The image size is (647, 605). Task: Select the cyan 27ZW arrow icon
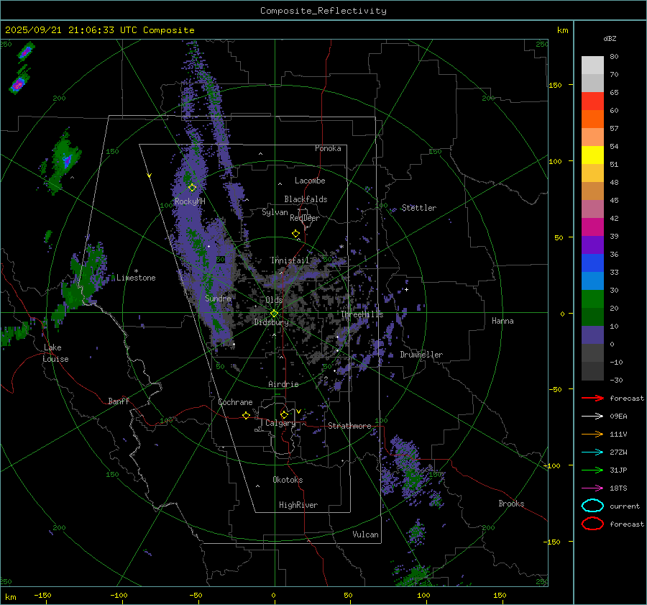[592, 452]
